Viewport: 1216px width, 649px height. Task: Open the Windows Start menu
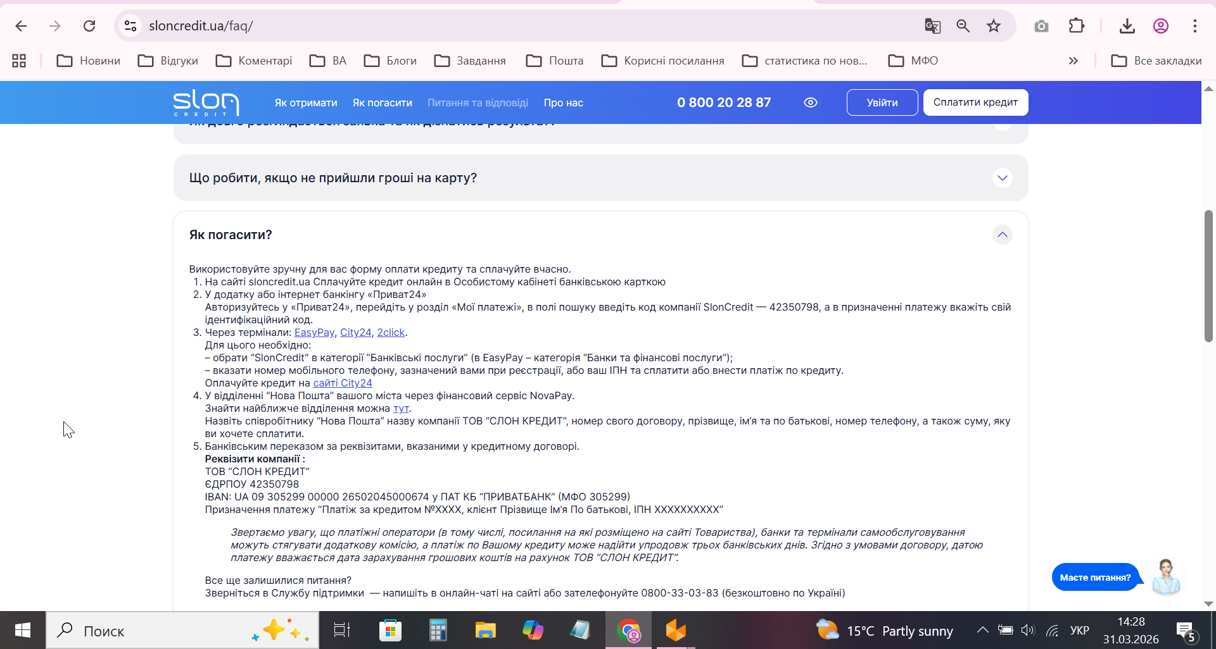pyautogui.click(x=23, y=630)
